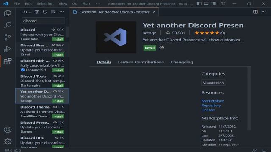Refresh the extensions list
Viewport: 271px width, 152px height.
45,12
